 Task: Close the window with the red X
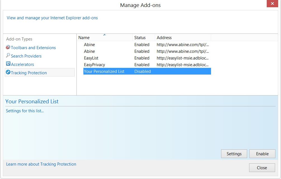(272, 4)
